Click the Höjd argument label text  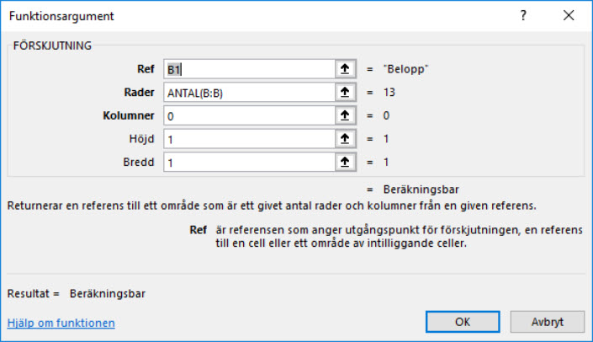coord(144,137)
